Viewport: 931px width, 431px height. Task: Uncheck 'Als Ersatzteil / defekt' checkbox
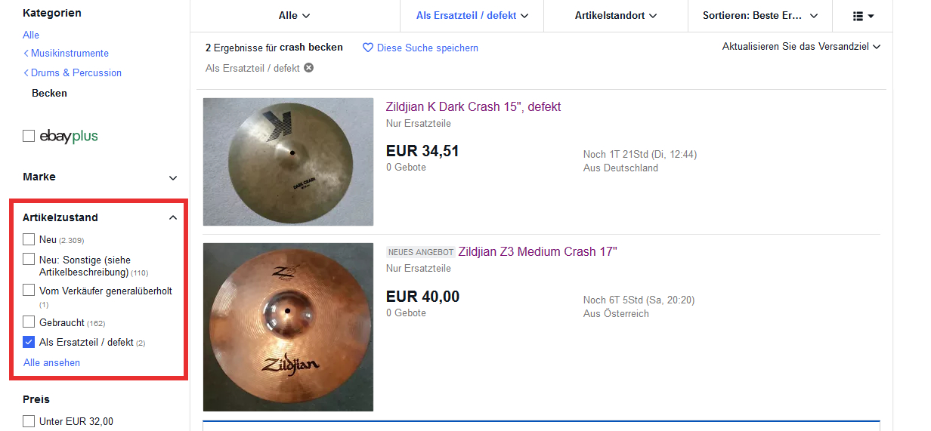pyautogui.click(x=29, y=342)
